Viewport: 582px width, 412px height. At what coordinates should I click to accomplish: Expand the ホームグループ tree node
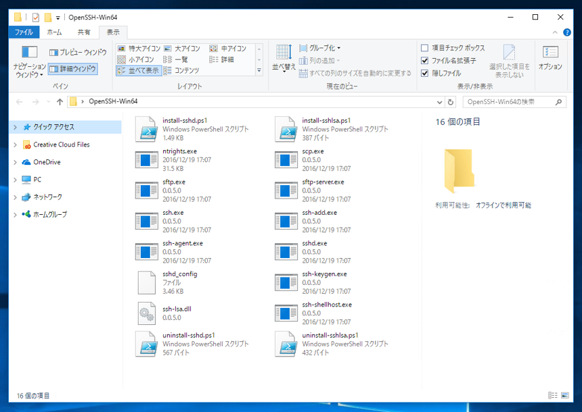[15, 214]
